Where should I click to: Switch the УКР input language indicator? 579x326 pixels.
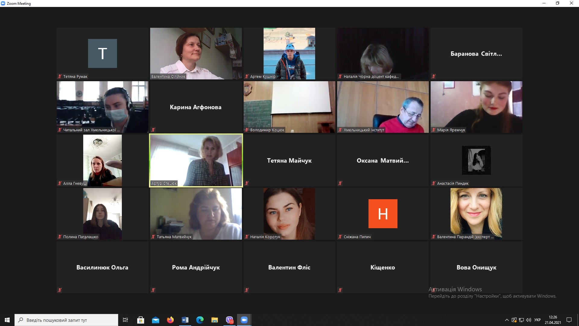click(x=537, y=320)
